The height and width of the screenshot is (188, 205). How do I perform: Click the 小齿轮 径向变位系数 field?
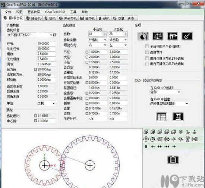(x=98, y=78)
